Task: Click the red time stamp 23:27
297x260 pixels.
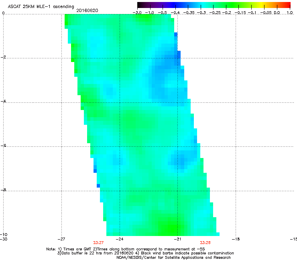Action: 98,243
